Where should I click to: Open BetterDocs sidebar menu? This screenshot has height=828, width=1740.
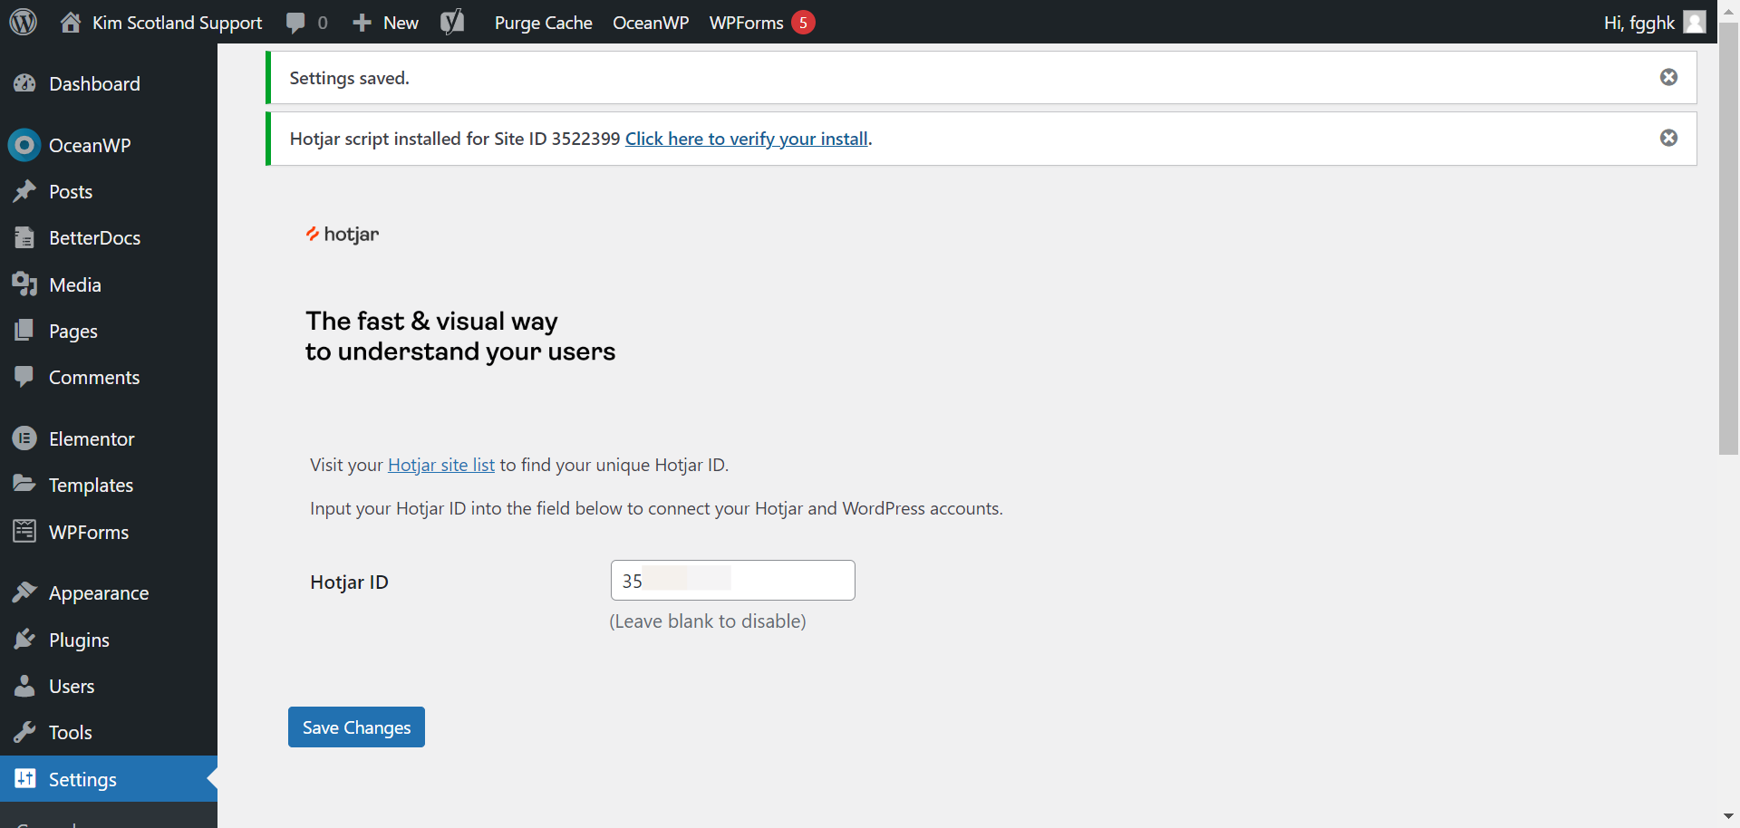[109, 237]
